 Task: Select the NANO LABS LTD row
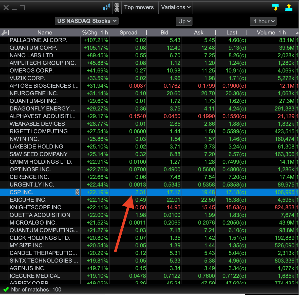pos(149,56)
